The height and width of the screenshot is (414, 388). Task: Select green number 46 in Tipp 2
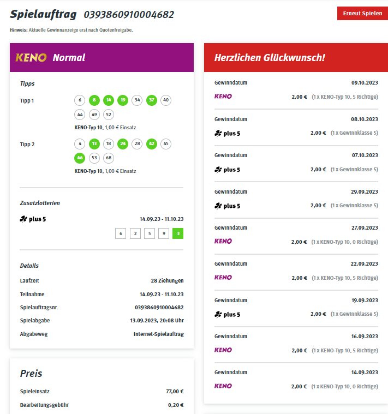click(80, 158)
